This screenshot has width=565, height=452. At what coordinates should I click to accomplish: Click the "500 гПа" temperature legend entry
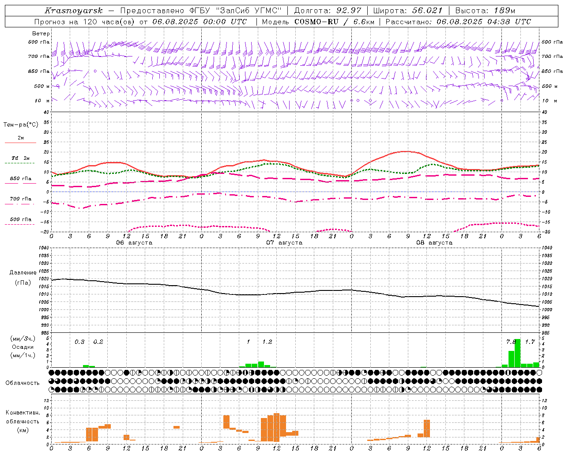pos(21,219)
